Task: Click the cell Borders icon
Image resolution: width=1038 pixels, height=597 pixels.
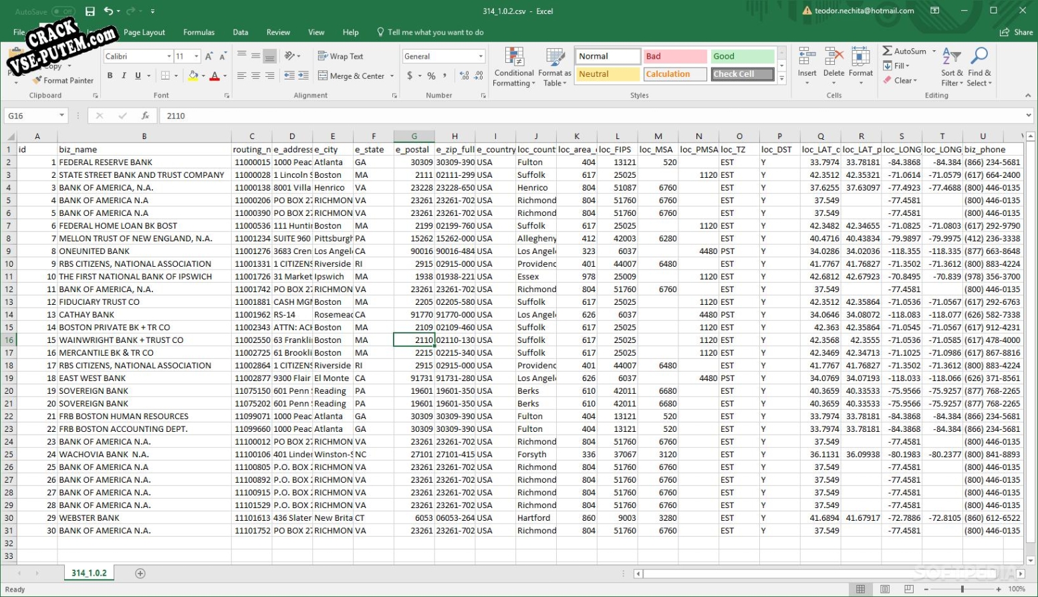Action: click(165, 76)
